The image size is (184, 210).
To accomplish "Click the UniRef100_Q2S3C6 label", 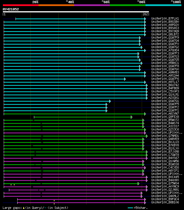I will (165, 130).
